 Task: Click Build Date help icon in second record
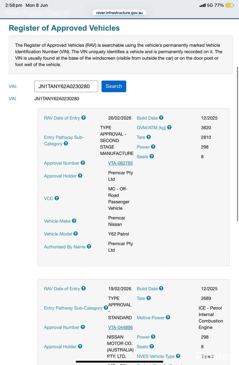pyautogui.click(x=161, y=289)
